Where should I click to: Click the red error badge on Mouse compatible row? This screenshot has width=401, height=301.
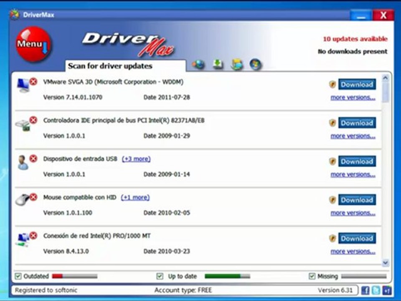33,197
